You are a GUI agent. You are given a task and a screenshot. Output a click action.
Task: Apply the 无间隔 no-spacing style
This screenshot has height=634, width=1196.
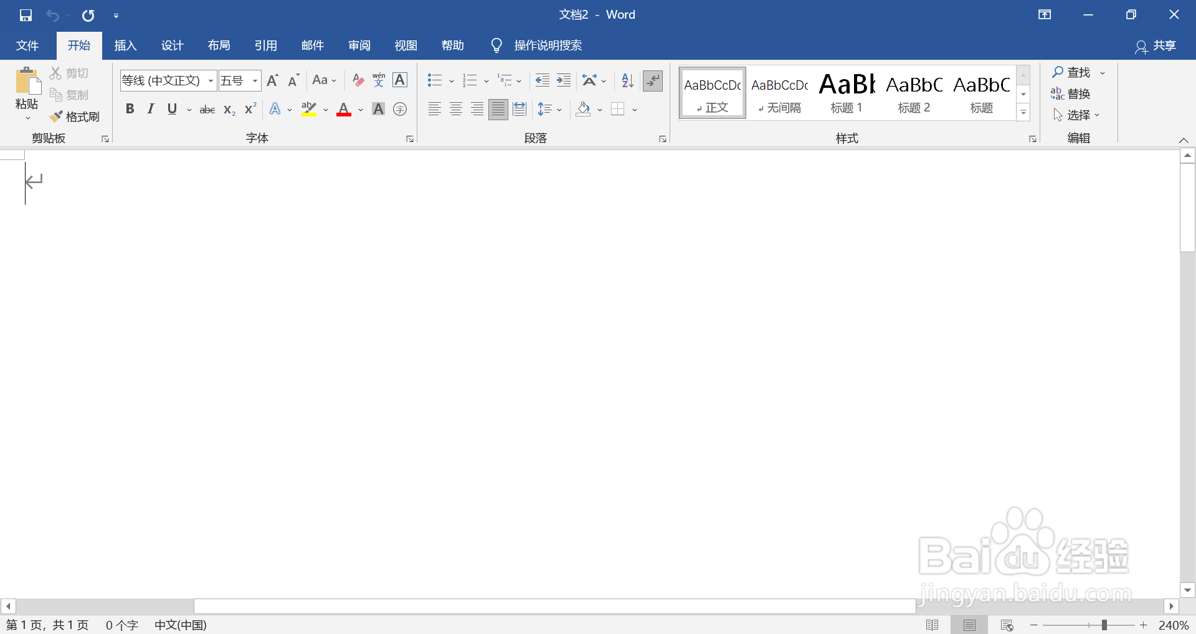tap(780, 93)
